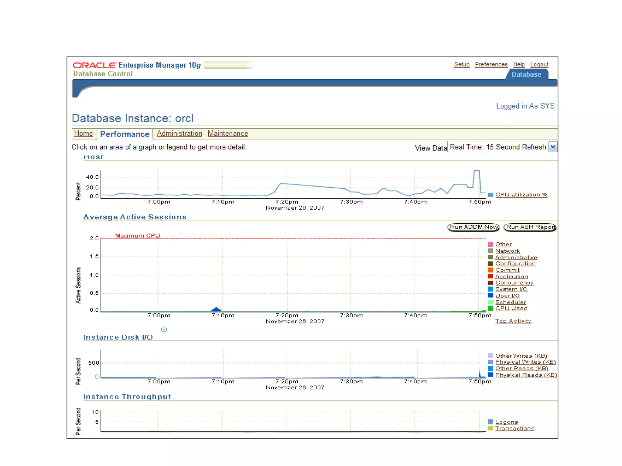
Task: Open the Preferences link
Action: pyautogui.click(x=491, y=65)
